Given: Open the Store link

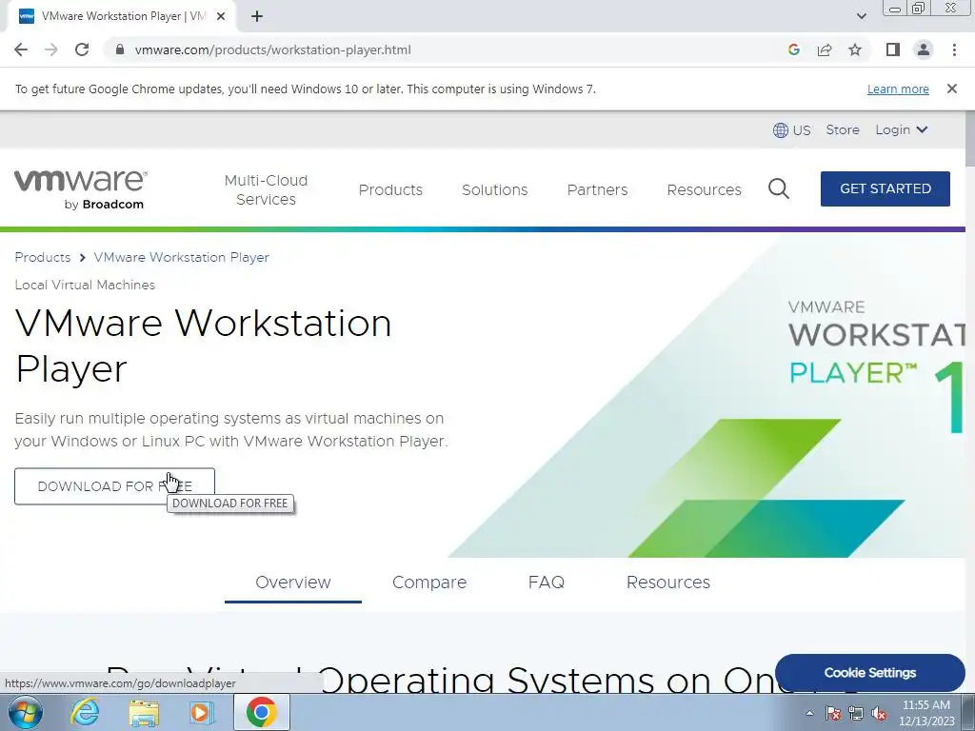Looking at the screenshot, I should (843, 129).
